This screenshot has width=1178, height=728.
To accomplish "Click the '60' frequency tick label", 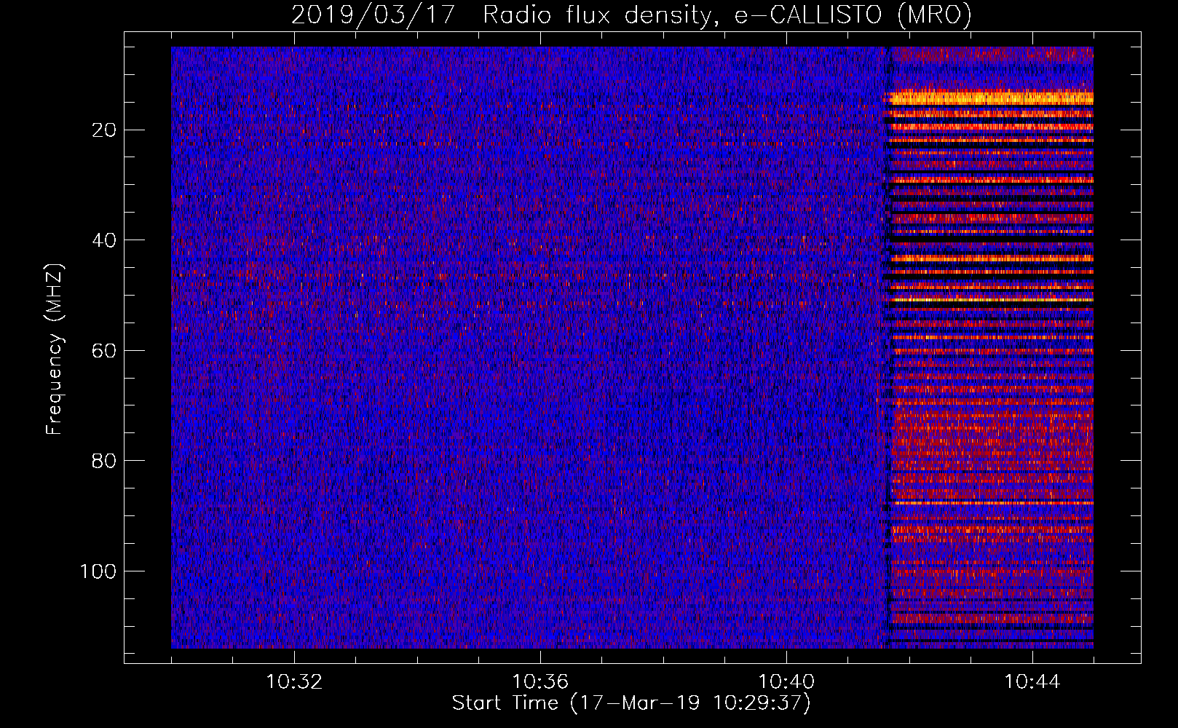I will (105, 351).
